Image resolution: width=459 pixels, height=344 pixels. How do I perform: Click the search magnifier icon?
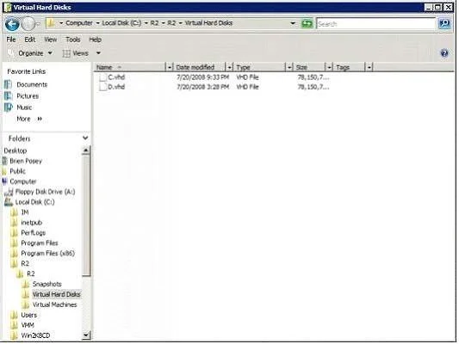click(x=444, y=23)
